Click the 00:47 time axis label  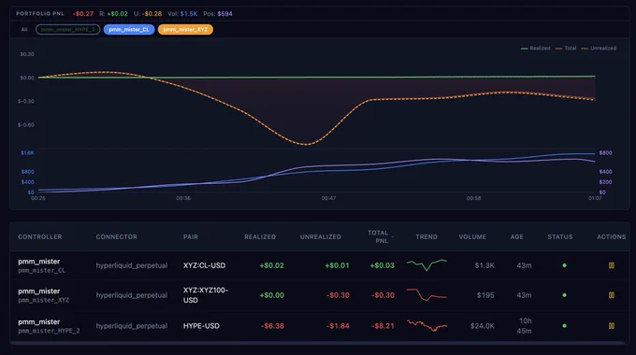(x=328, y=198)
